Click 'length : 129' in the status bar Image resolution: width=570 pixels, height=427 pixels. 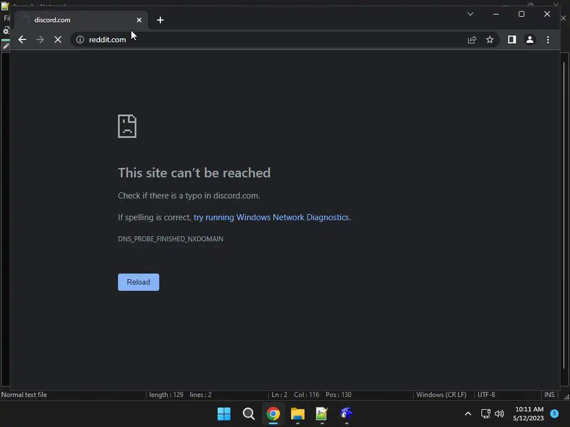pyautogui.click(x=166, y=395)
